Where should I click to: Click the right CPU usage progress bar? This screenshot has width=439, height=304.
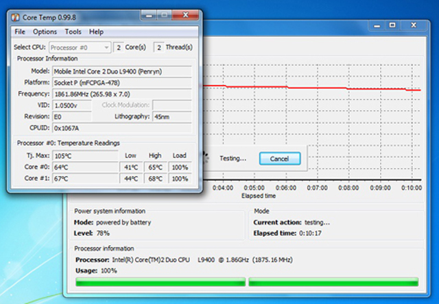333,281
